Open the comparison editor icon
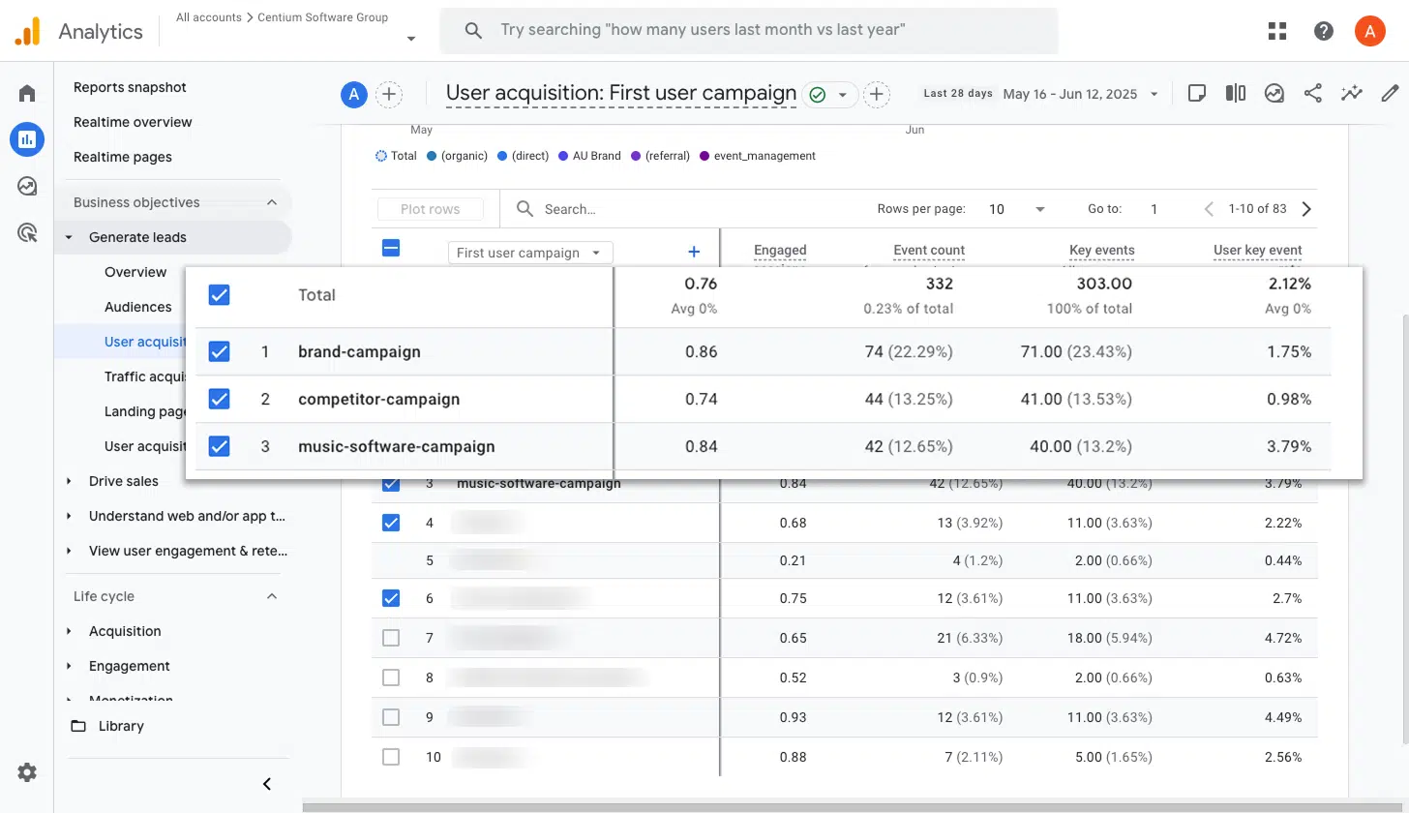Image resolution: width=1409 pixels, height=813 pixels. (x=1235, y=93)
